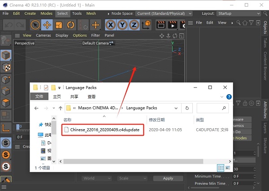Viewport: 269px width, 191px height.
Task: Open the Select menu
Action: coord(62,13)
